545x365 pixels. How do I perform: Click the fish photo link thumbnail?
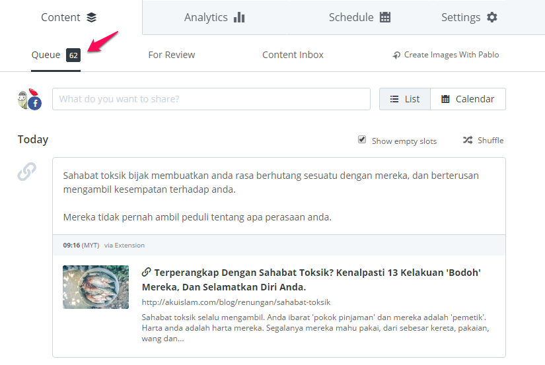(x=96, y=287)
